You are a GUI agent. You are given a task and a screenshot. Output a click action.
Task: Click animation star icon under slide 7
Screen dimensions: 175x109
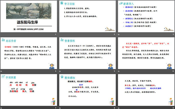point(1,108)
